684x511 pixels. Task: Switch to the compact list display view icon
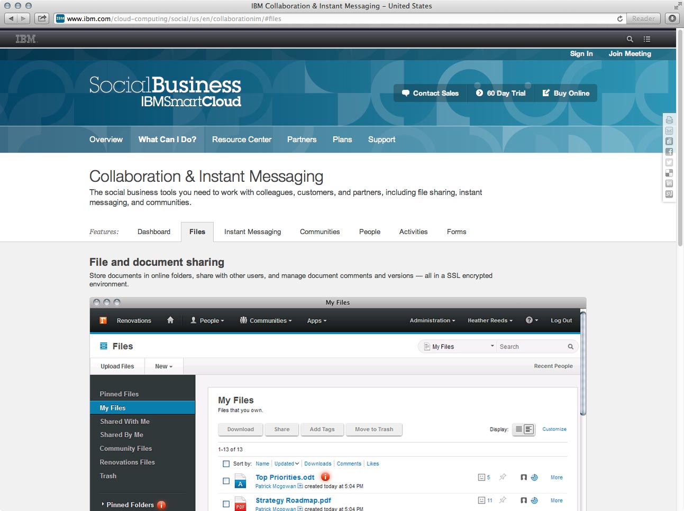click(x=519, y=429)
